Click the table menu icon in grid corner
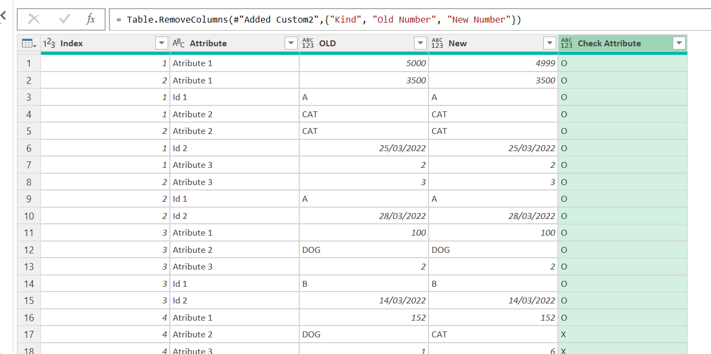 point(29,44)
